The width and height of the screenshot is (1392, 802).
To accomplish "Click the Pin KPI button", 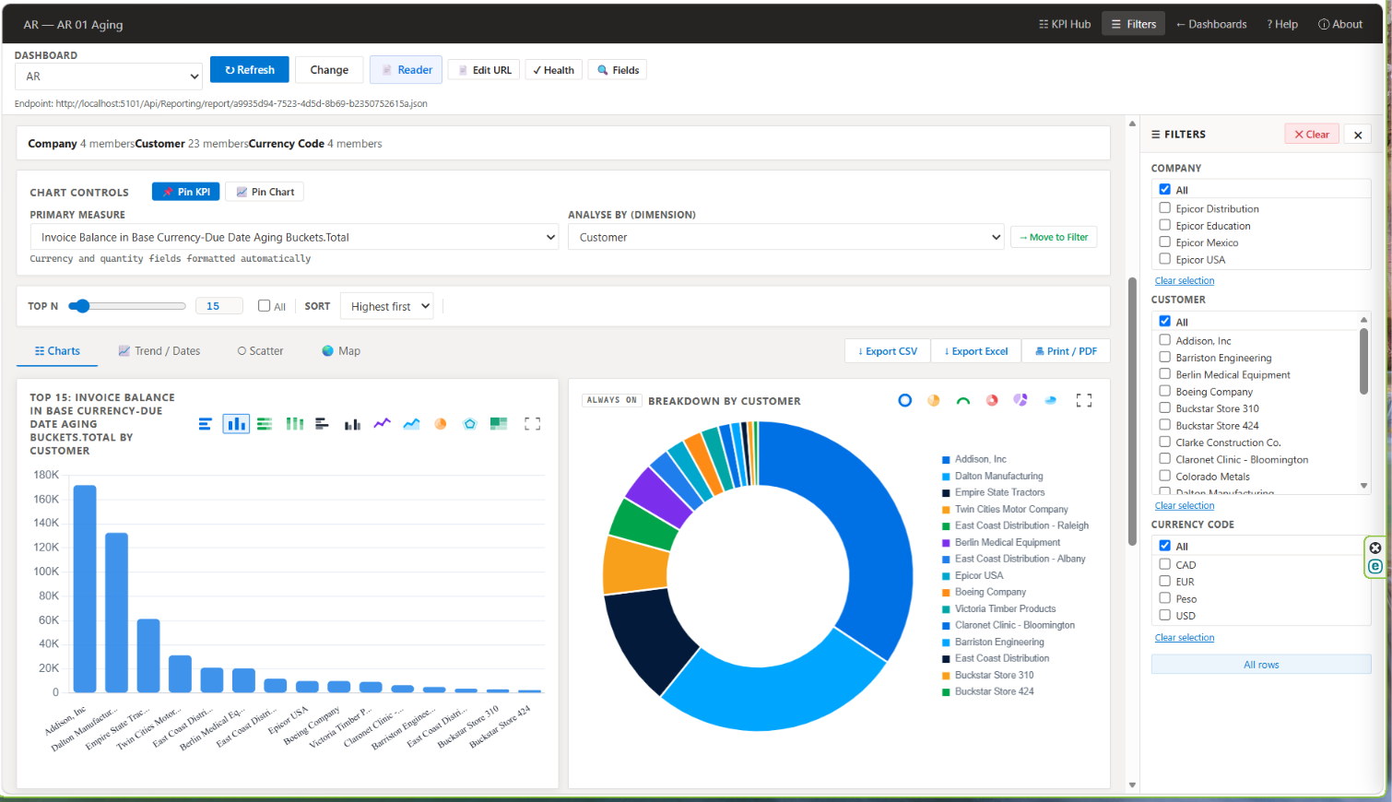I will pos(186,192).
